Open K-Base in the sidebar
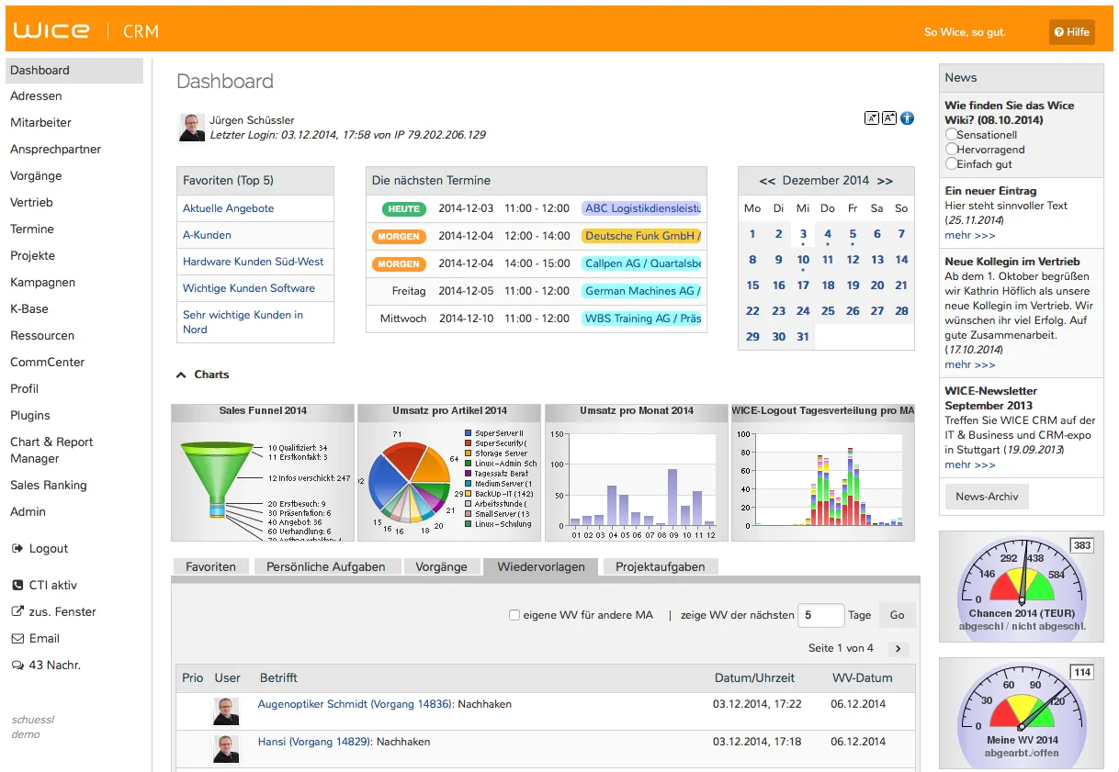The image size is (1119, 772). coord(29,308)
